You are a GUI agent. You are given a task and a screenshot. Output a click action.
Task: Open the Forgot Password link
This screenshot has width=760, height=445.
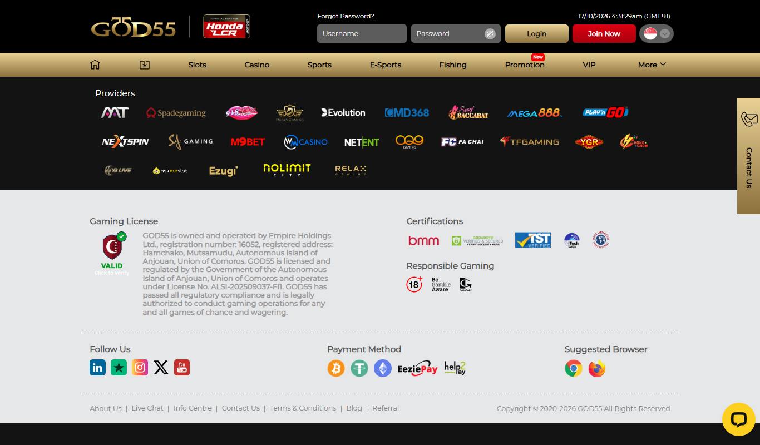point(346,16)
